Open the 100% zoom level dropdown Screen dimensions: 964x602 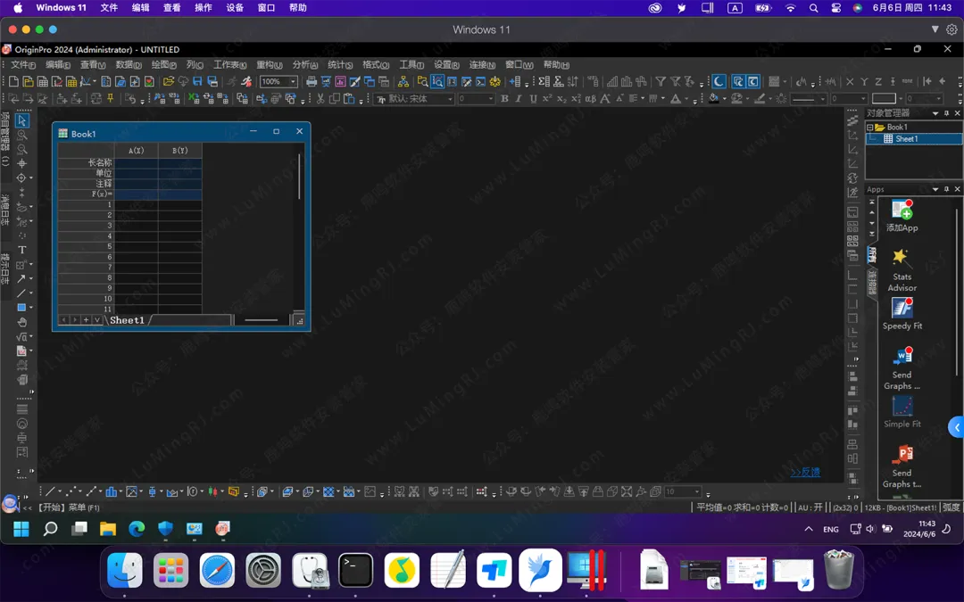tap(292, 82)
